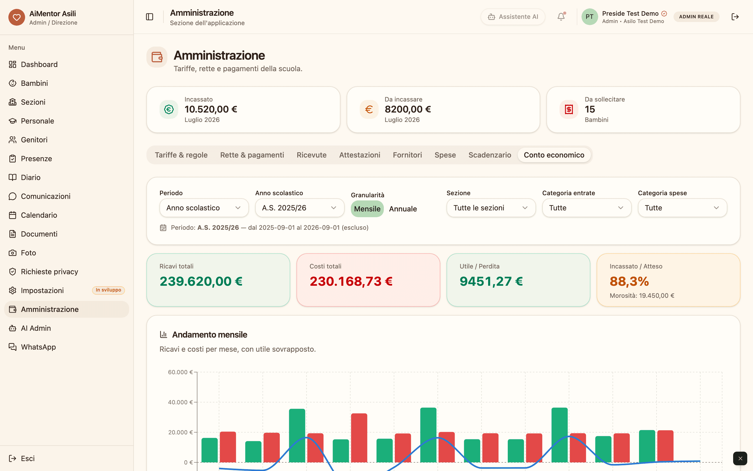Open the Ricevute tab
The height and width of the screenshot is (471, 753).
tap(311, 155)
